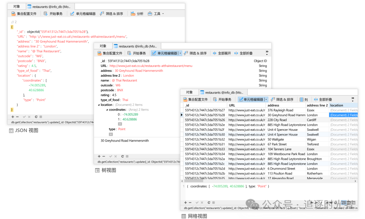Switch to 对象 tab in JSON view window

pyautogui.click(x=17, y=6)
